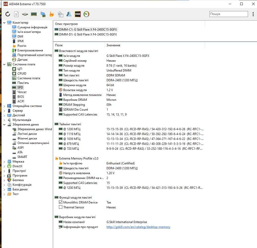Click the user profile toolbar icon
The image size is (257, 248).
[x=69, y=14]
